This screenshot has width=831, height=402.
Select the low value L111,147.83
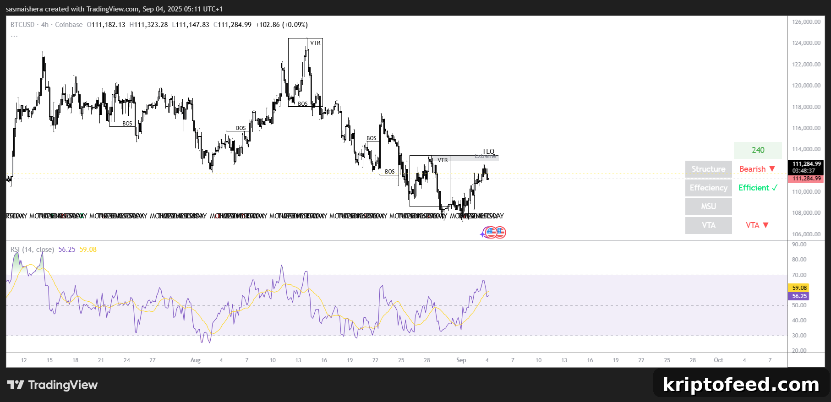click(191, 25)
